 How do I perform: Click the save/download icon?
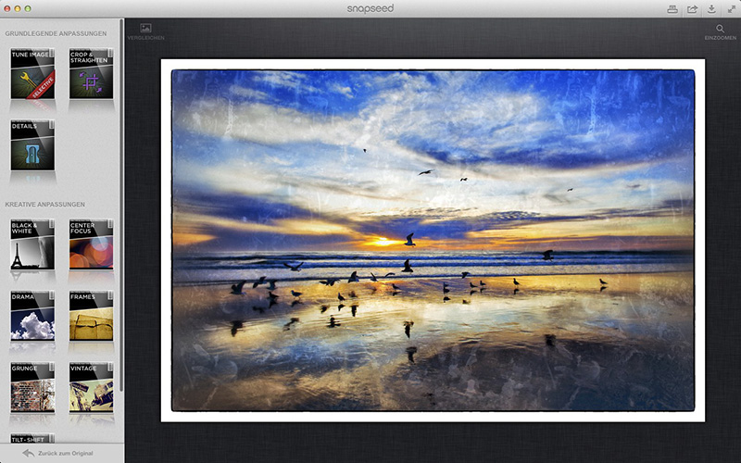click(710, 8)
